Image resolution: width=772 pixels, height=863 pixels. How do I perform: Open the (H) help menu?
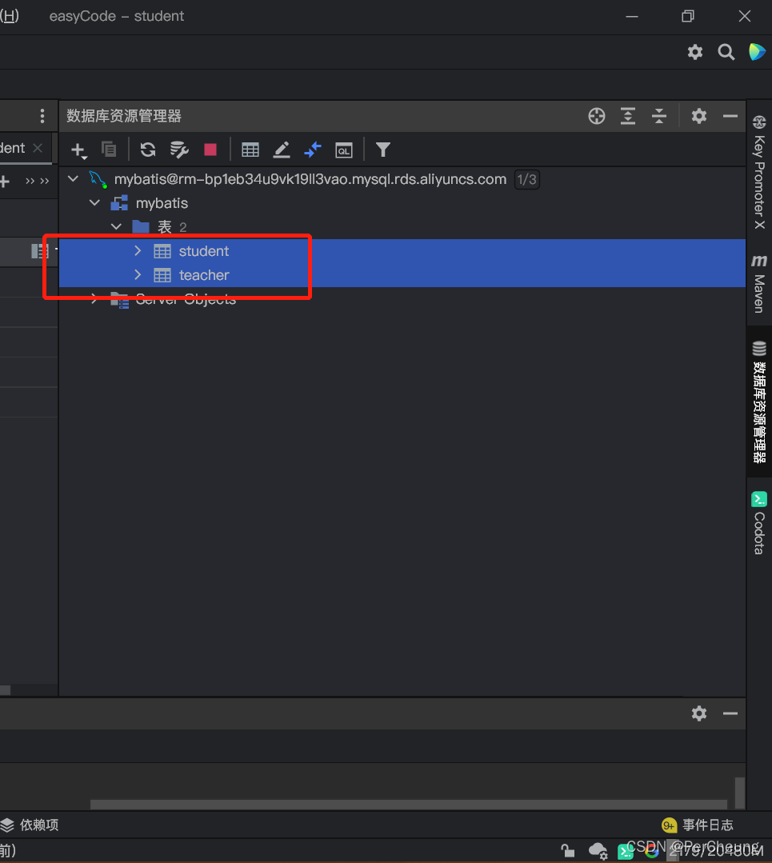(10, 16)
